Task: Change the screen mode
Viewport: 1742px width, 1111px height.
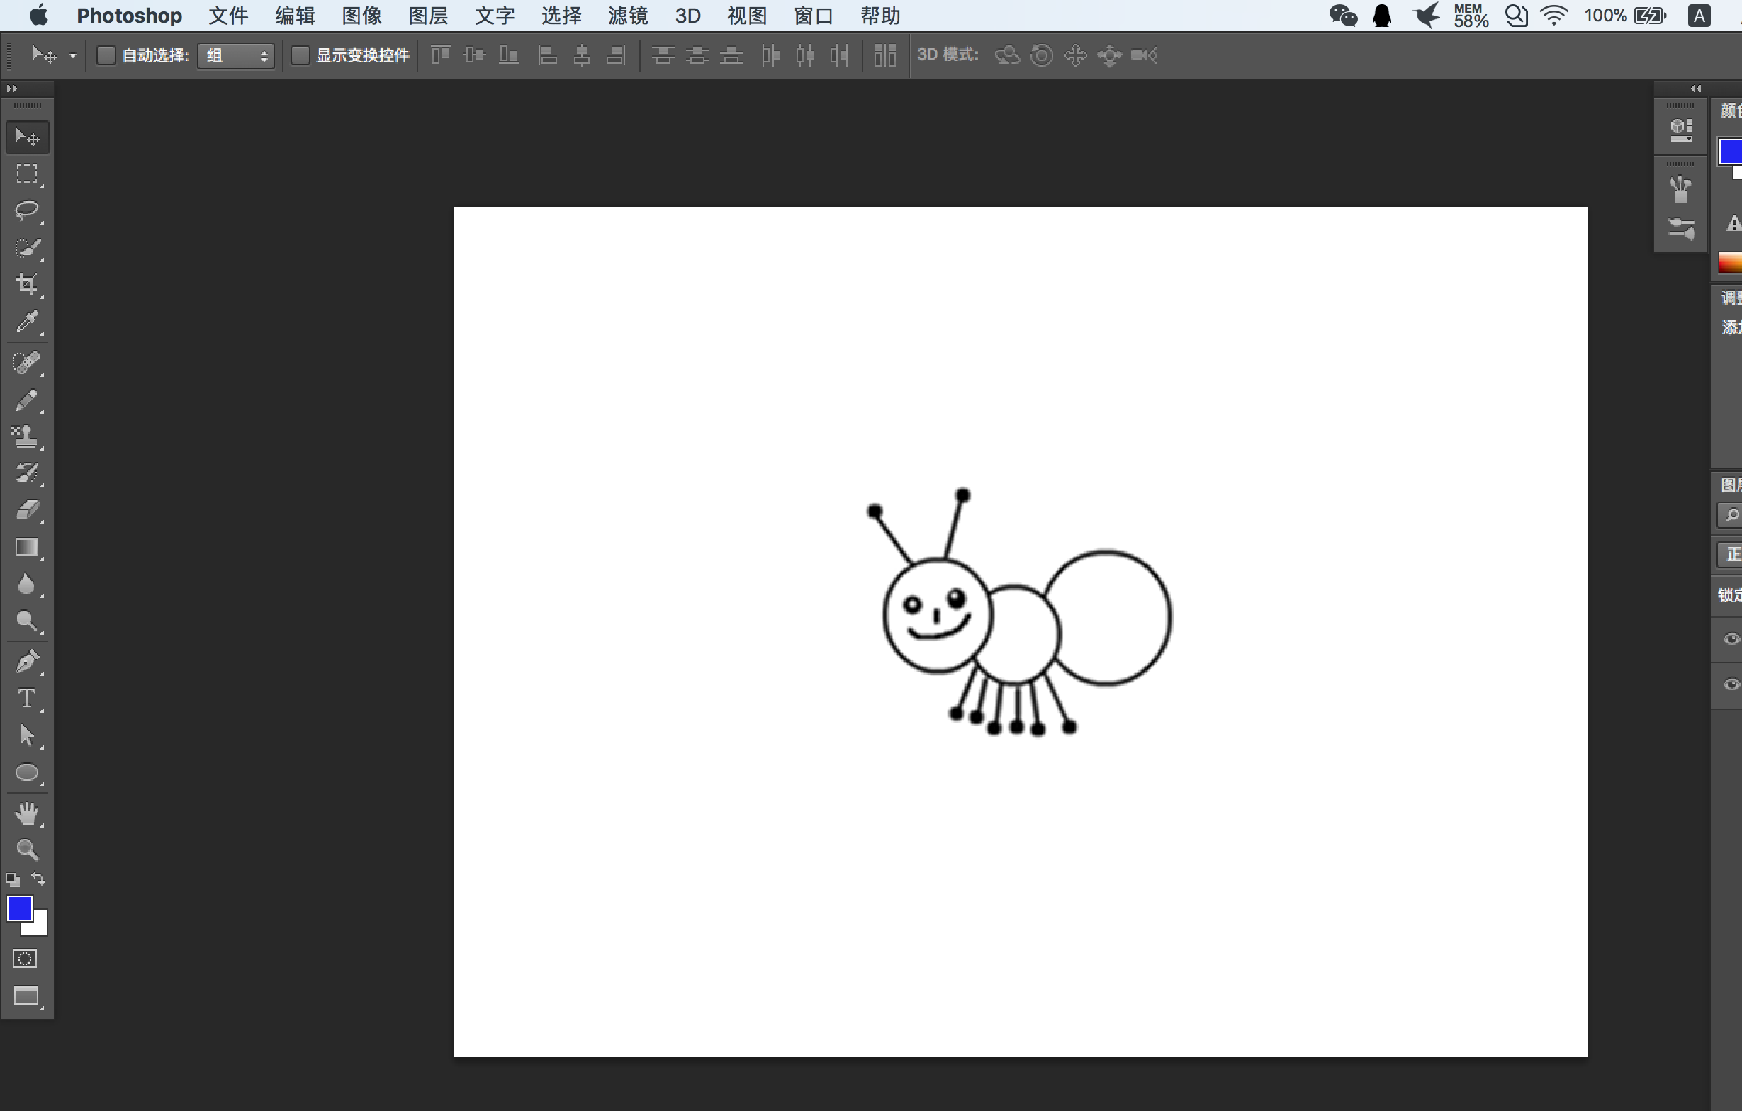Action: click(x=28, y=997)
